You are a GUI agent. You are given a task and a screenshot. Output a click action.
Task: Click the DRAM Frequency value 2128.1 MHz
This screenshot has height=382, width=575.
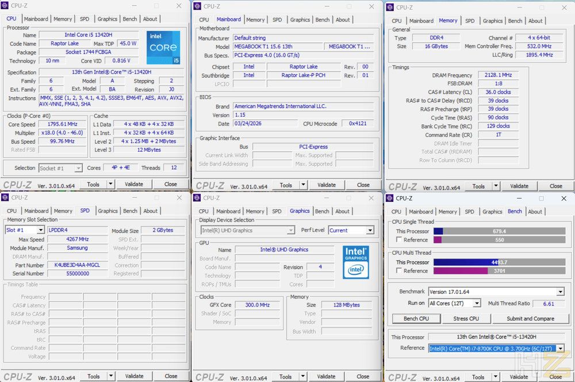pyautogui.click(x=499, y=75)
